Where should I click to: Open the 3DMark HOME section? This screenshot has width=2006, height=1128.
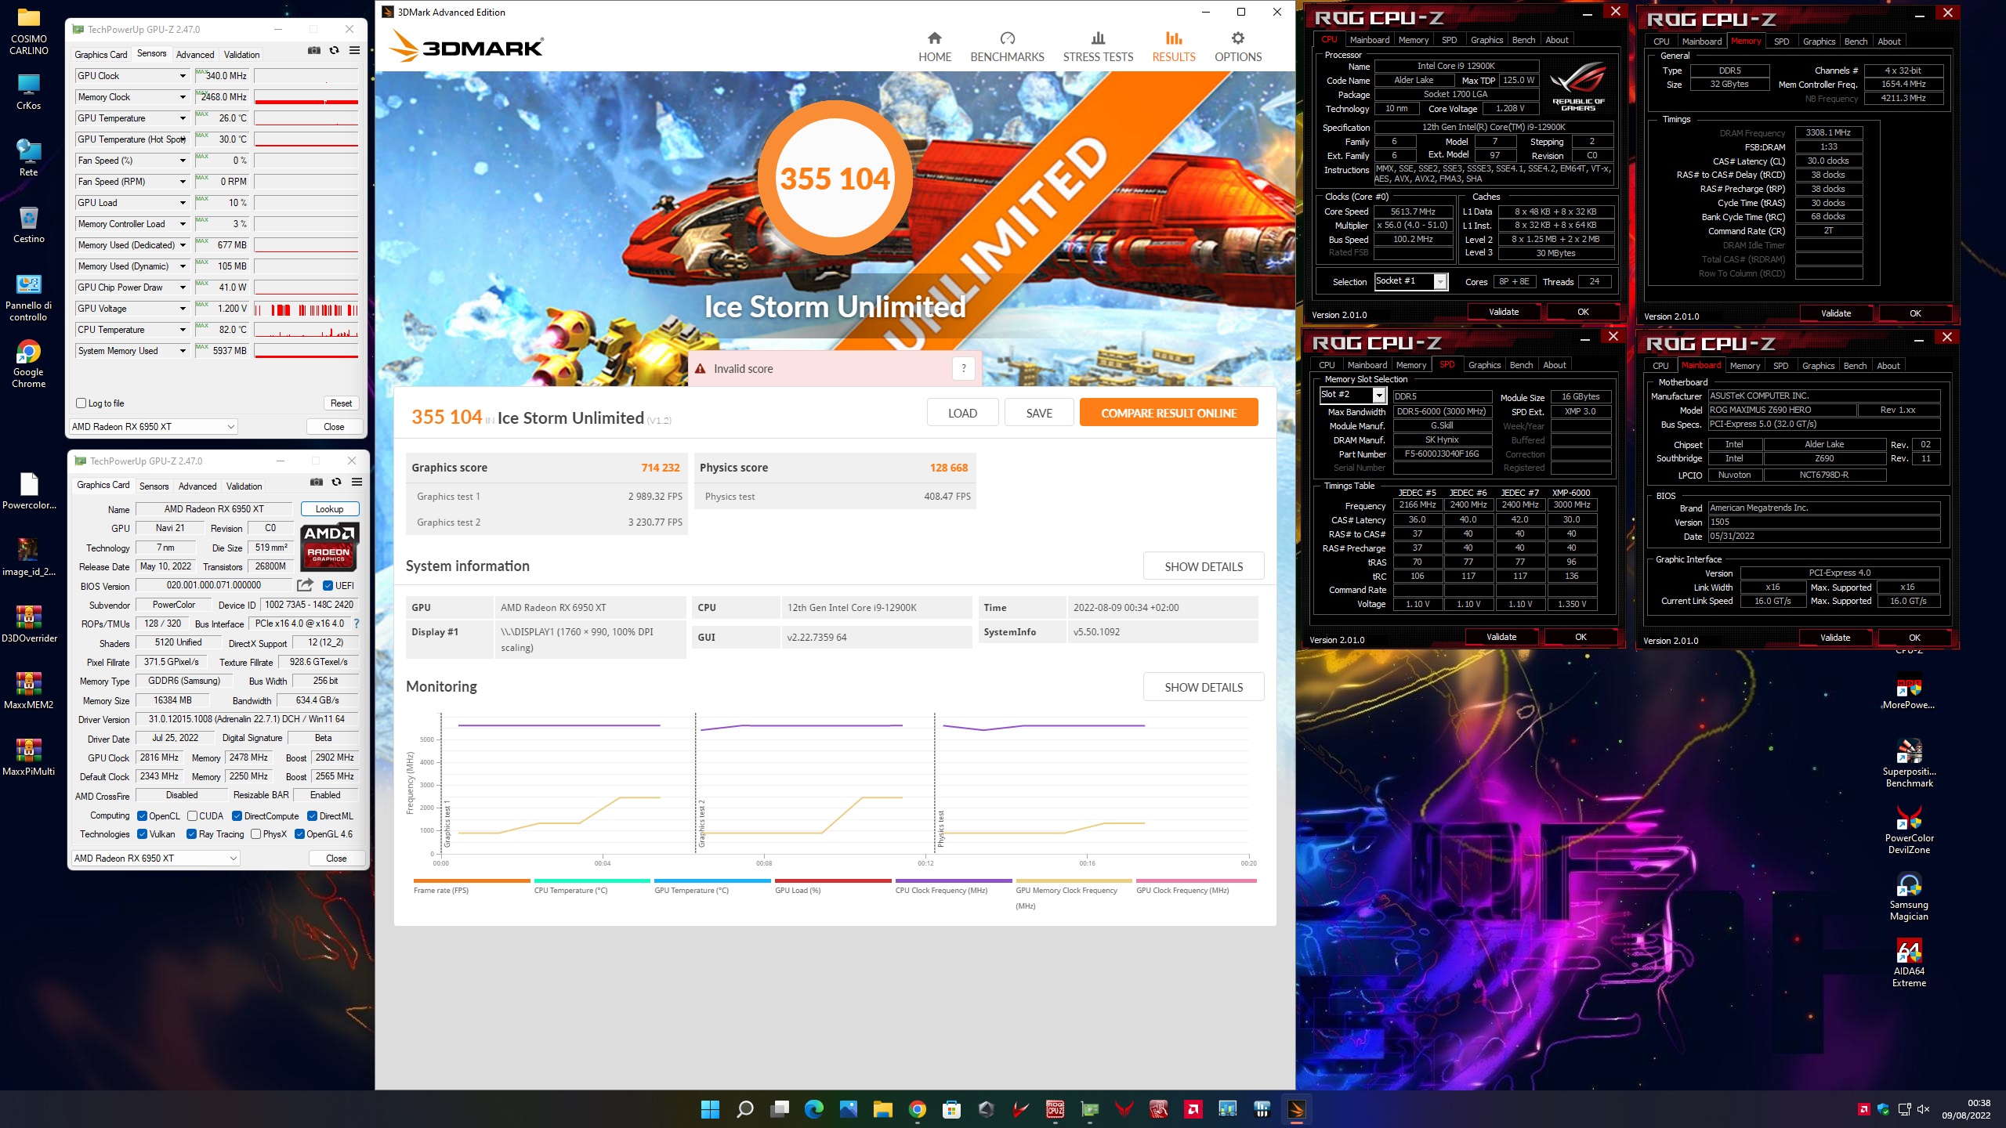(934, 47)
